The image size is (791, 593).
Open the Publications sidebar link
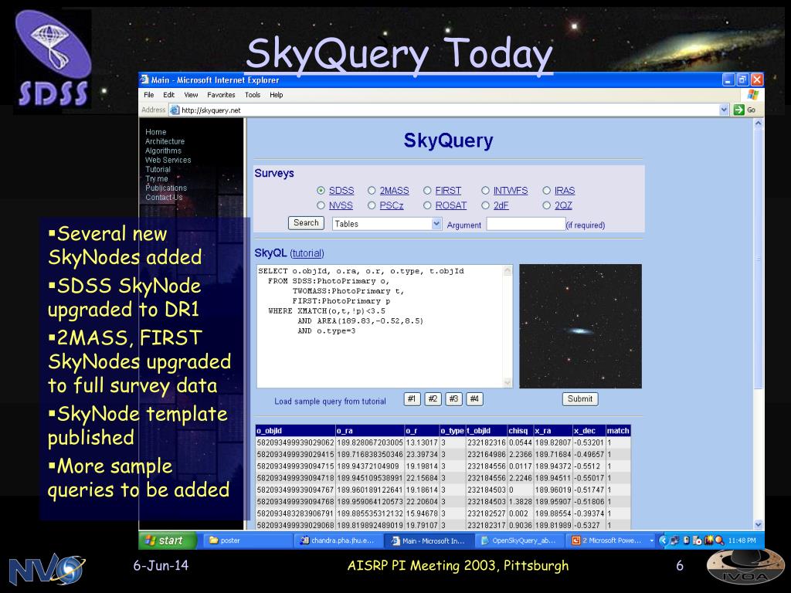(x=166, y=188)
